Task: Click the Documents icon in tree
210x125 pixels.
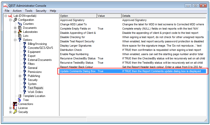Action: [20, 28]
